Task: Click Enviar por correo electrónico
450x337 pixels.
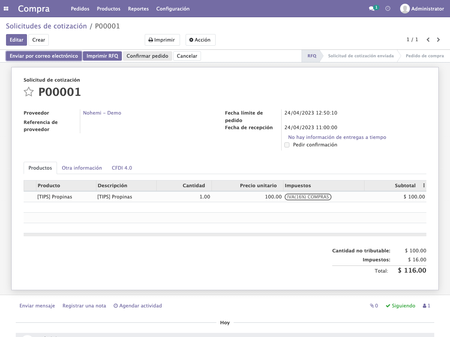Action: point(44,56)
